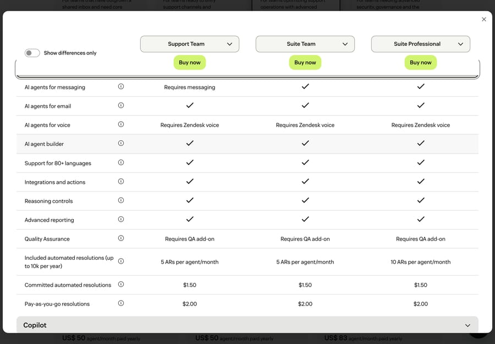495x344 pixels.
Task: Click Suite Team $1.50 committed resolutions price
Action: (305, 285)
